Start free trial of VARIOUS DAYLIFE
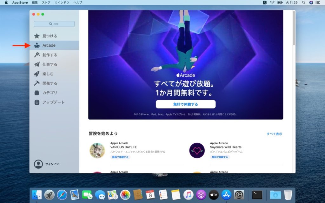The height and width of the screenshot is (203, 325). [120, 157]
